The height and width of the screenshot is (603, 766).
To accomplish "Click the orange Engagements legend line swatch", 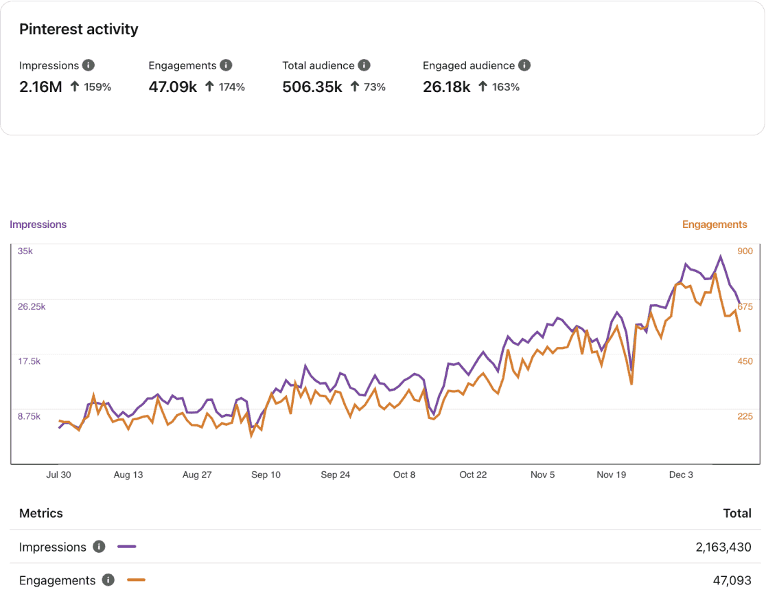I will [x=136, y=580].
